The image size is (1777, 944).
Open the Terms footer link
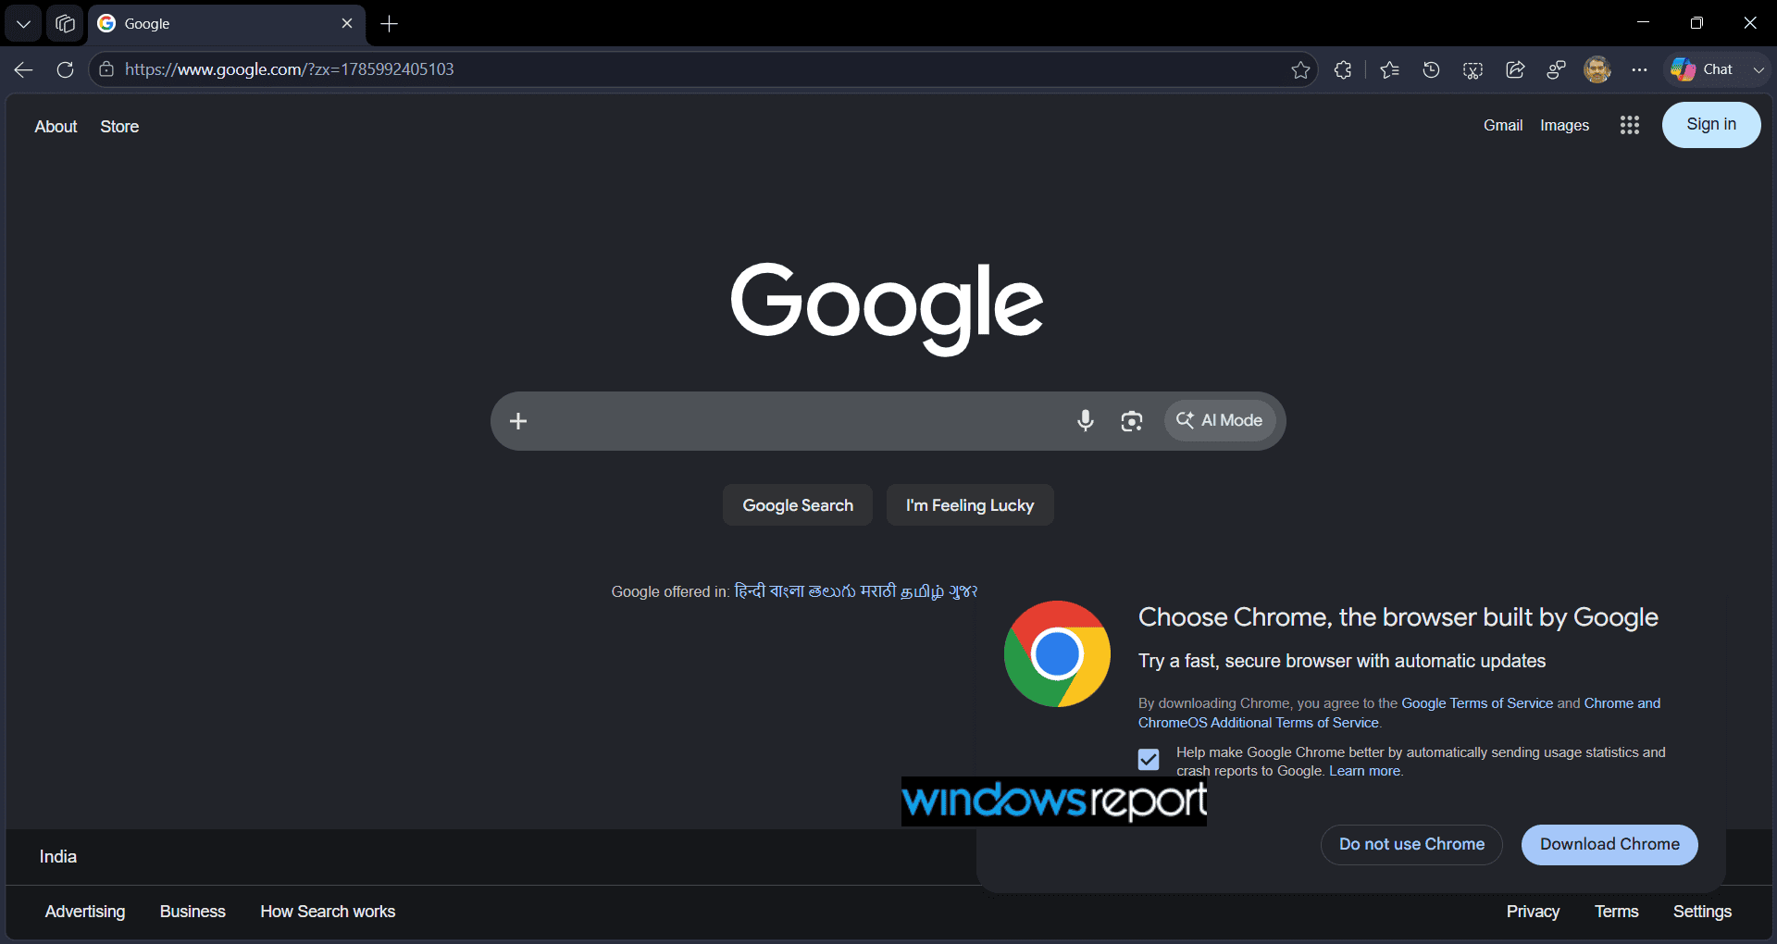pyautogui.click(x=1616, y=912)
